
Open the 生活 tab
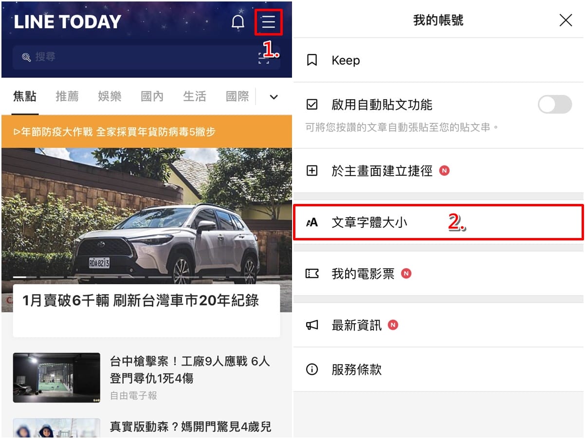pos(195,96)
